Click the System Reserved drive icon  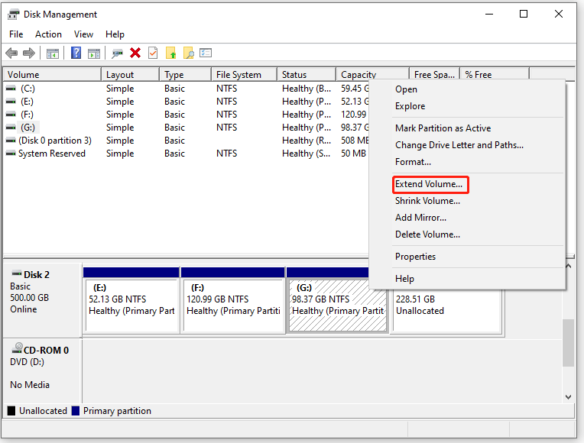tap(11, 154)
